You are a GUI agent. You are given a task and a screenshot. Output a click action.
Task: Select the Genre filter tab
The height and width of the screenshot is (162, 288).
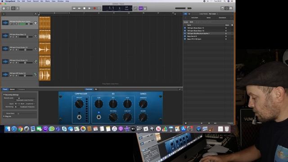pos(208,18)
